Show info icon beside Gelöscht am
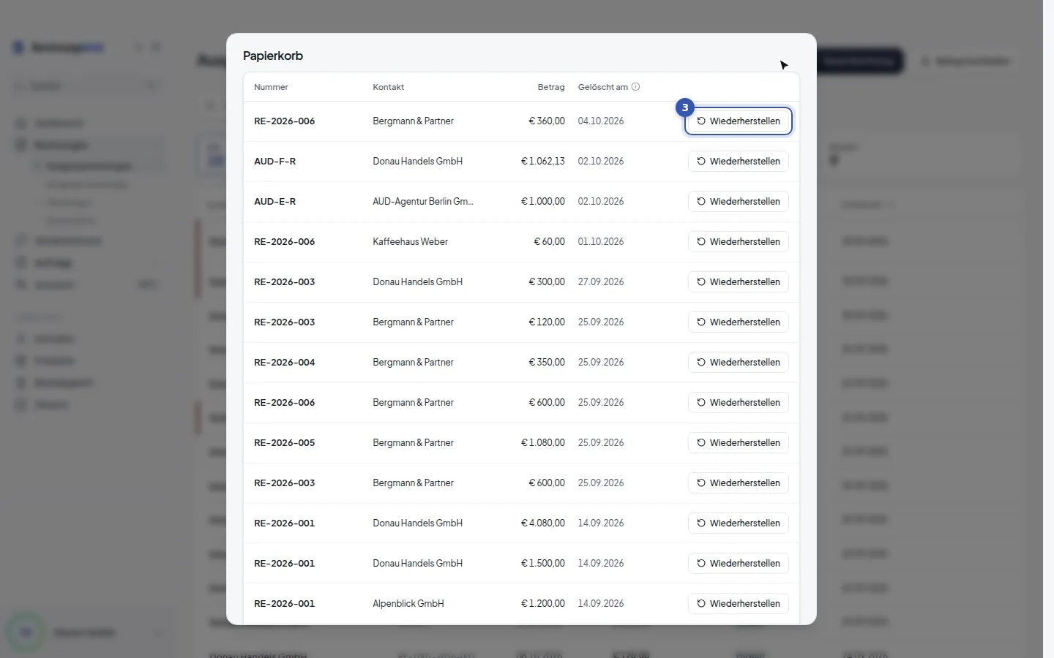 [x=635, y=87]
